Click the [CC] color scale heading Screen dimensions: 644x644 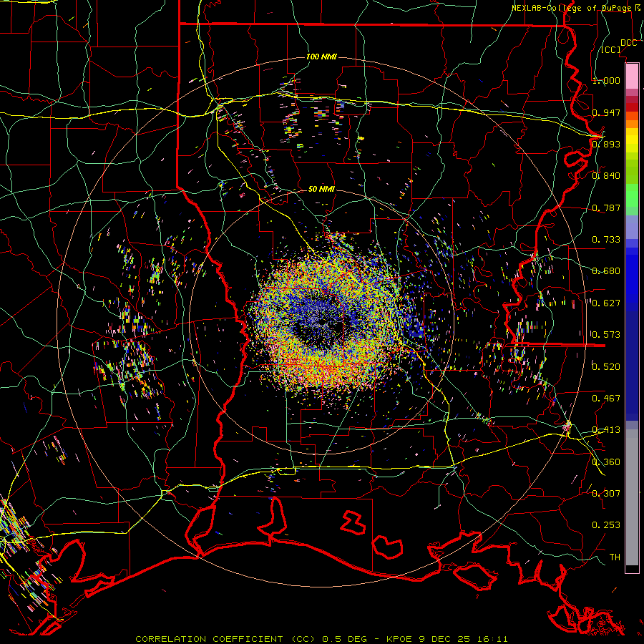coord(611,49)
